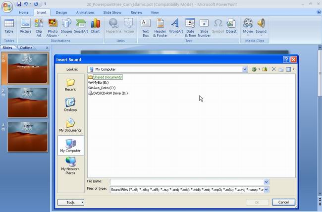The image size is (322, 212).
Task: Open Photo Album in the ribbon
Action: coord(53,28)
